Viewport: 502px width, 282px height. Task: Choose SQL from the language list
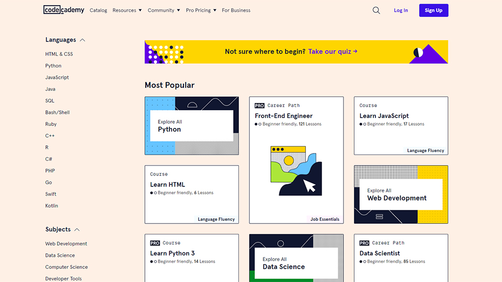[50, 101]
